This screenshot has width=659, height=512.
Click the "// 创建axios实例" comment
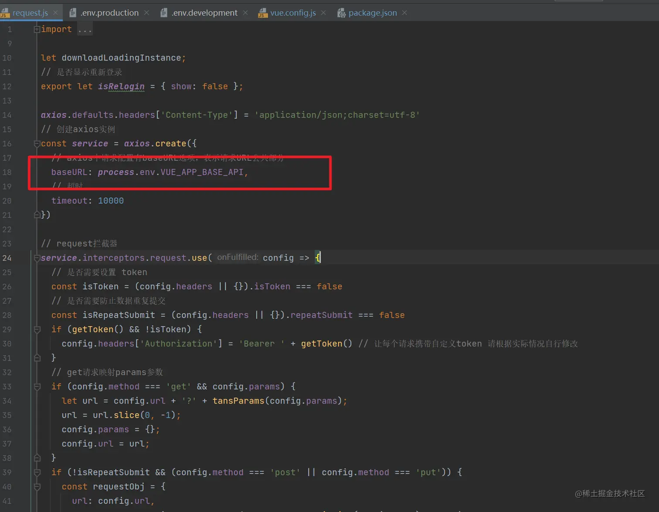pos(78,129)
